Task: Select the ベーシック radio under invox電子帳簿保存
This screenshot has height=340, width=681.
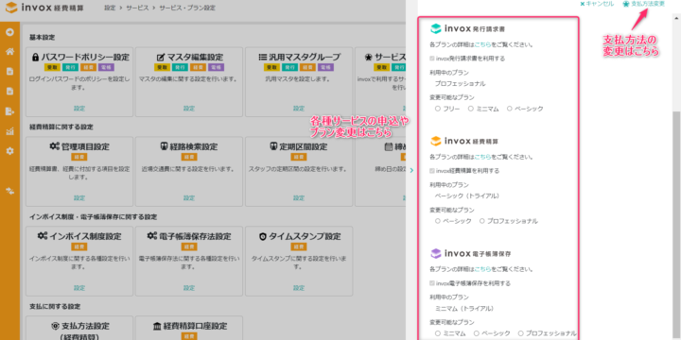Action: tap(476, 333)
